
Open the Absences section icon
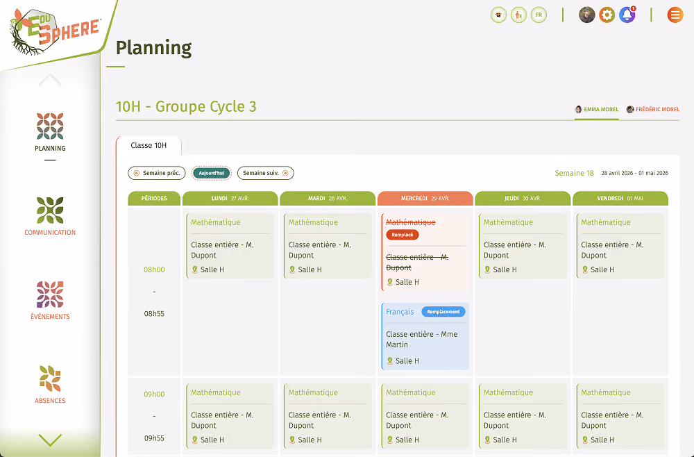(x=50, y=379)
